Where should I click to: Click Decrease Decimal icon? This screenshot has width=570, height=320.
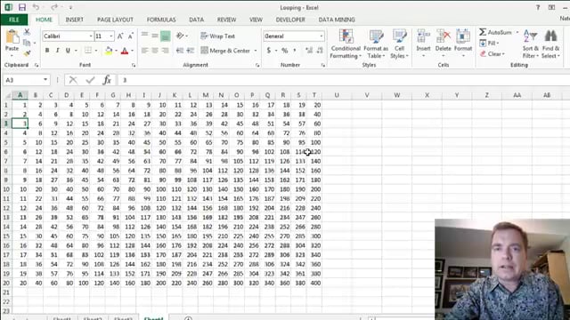coord(320,51)
